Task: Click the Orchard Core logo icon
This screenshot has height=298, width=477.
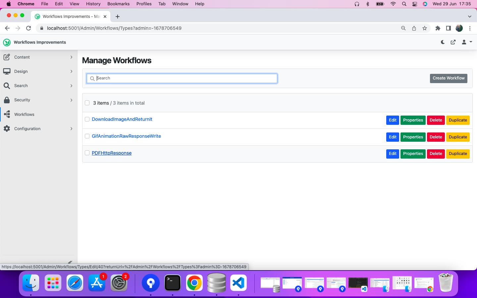Action: (x=7, y=42)
